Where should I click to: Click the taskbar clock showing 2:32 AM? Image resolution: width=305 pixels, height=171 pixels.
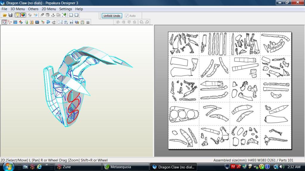(x=294, y=167)
